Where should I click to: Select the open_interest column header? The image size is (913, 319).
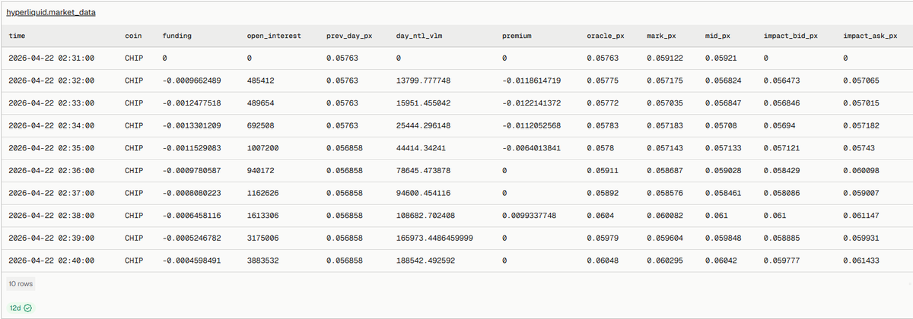point(274,36)
